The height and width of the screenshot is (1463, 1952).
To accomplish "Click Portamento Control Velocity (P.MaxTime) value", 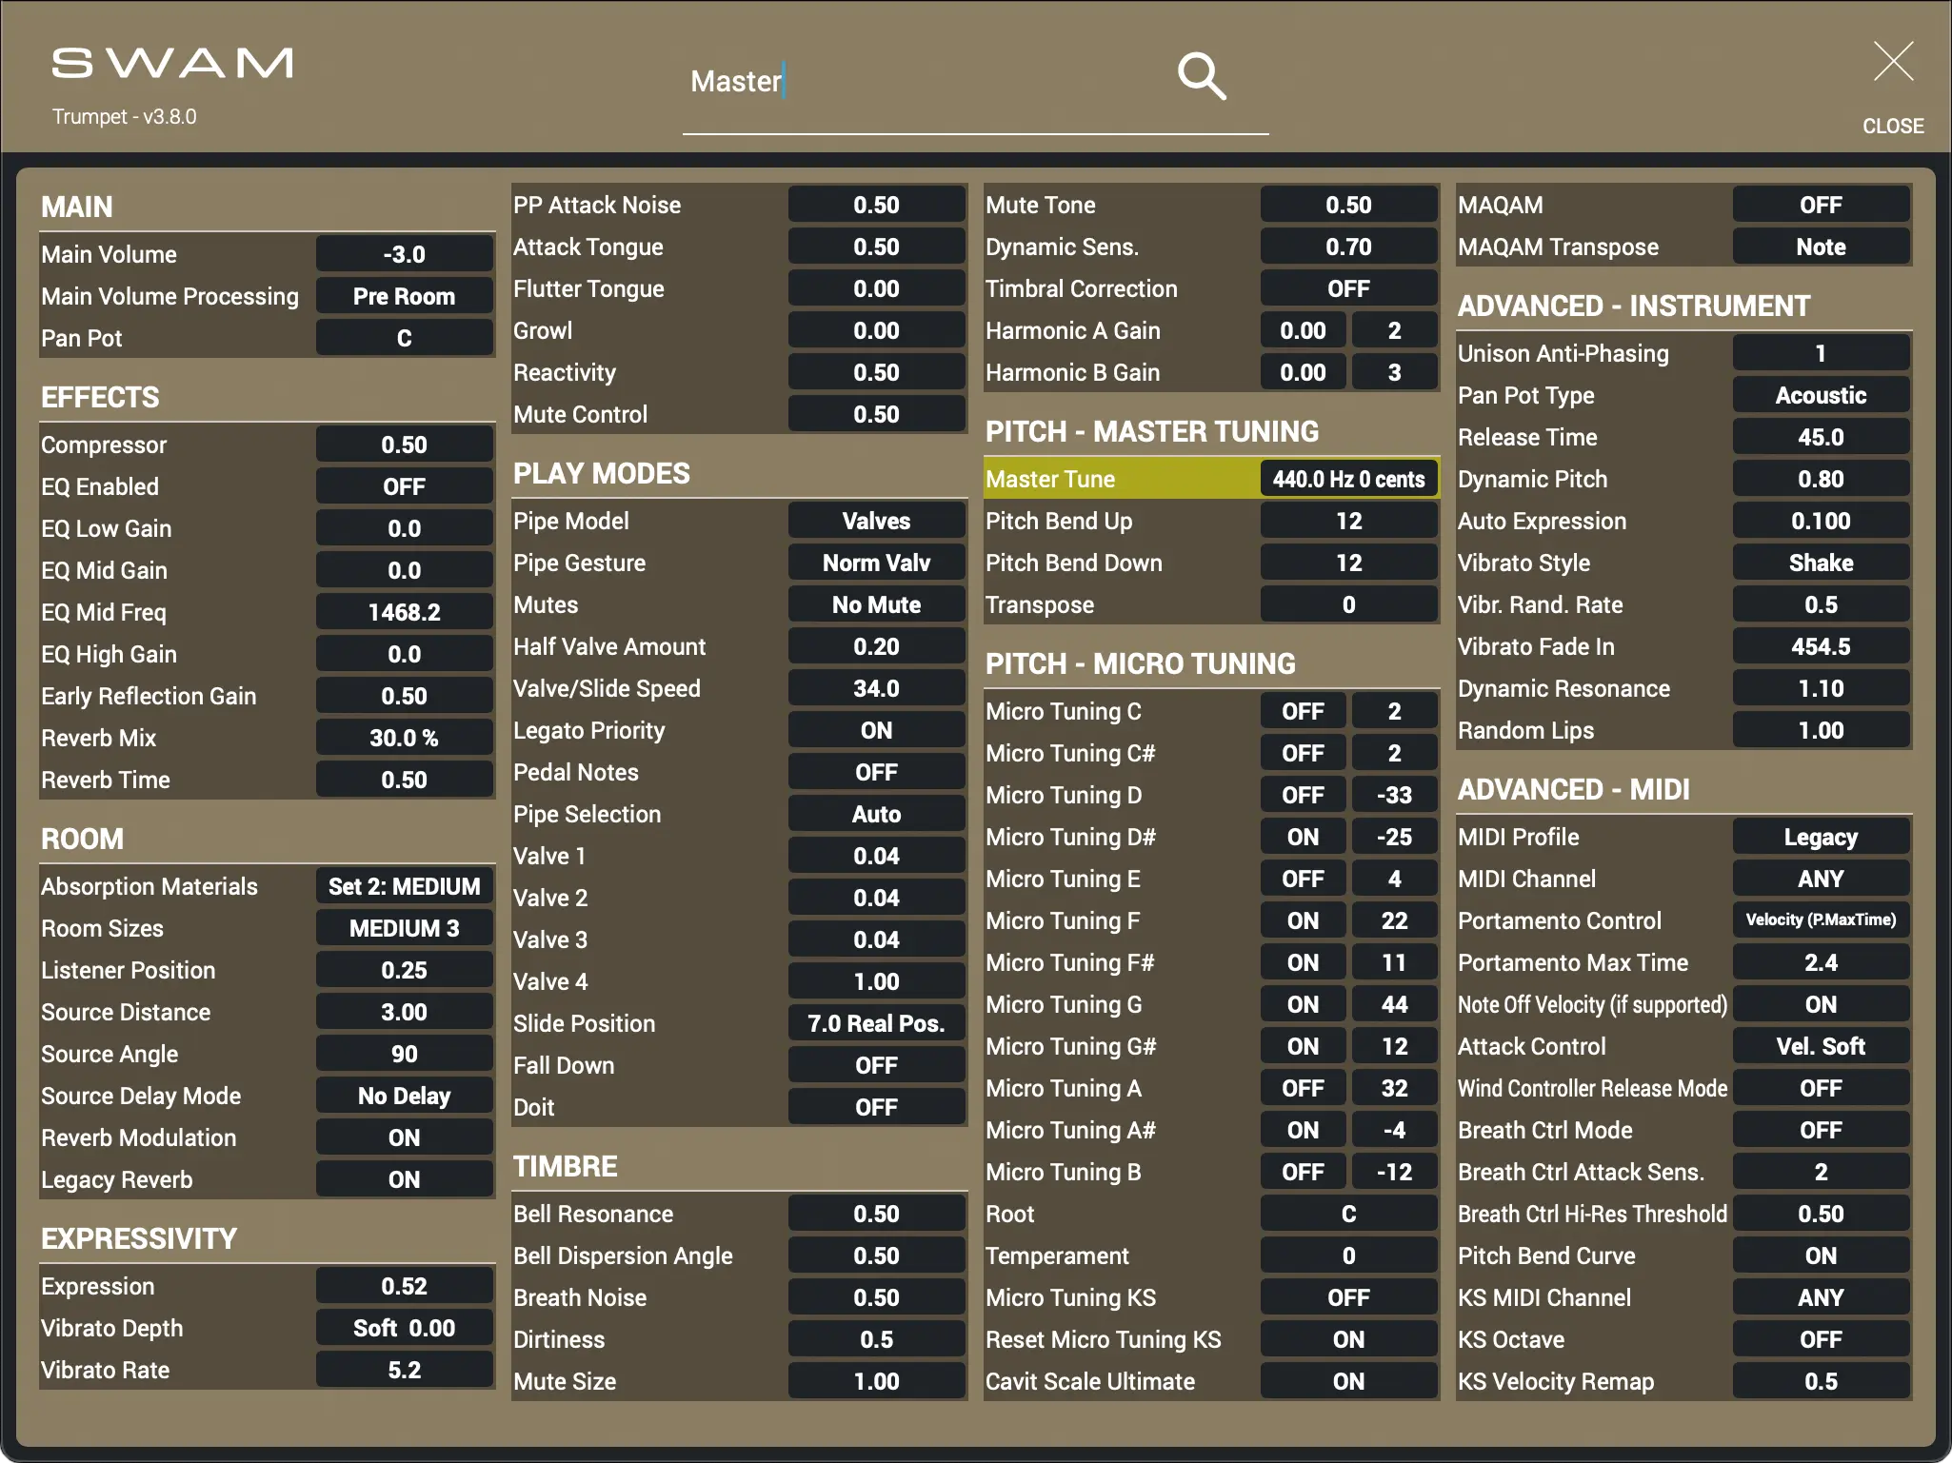I will tap(1821, 920).
